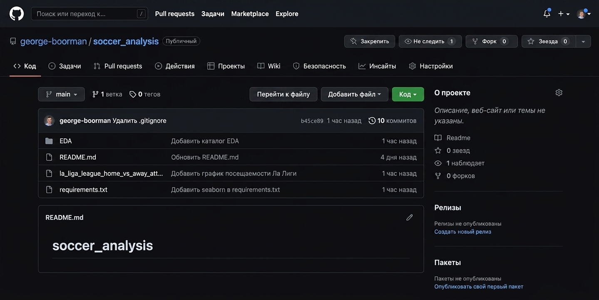View the 1 ветка branches link
Viewport: 599px width, 300px height.
(107, 94)
